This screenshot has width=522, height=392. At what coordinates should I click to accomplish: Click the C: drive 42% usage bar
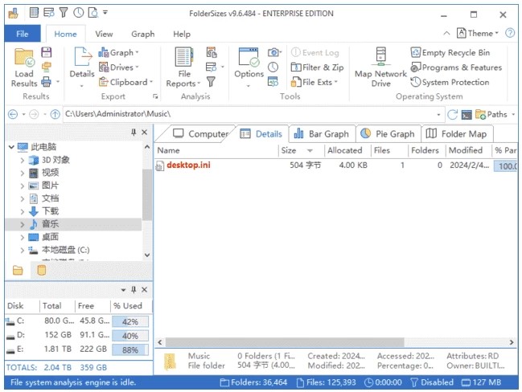pyautogui.click(x=130, y=321)
